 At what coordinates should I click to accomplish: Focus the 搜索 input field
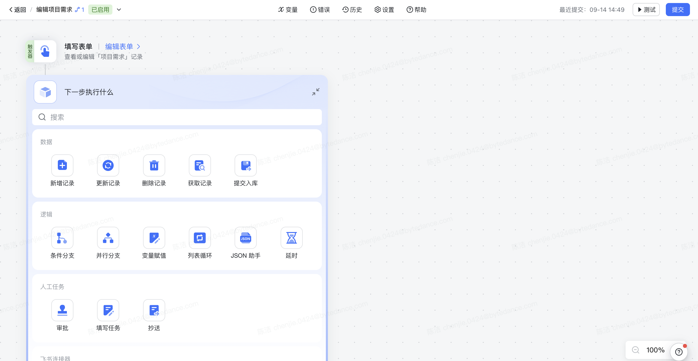[177, 117]
